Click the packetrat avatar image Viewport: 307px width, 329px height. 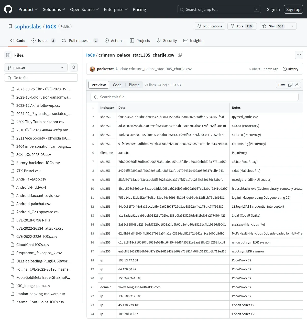(x=92, y=69)
